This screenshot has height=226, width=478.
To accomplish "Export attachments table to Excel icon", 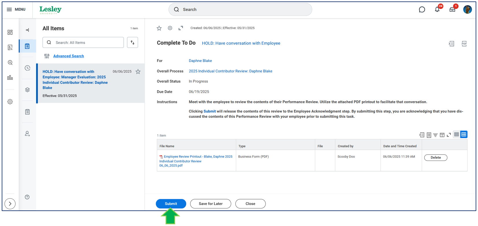I will [x=422, y=135].
